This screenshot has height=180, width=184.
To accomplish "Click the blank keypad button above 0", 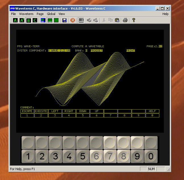I will click(151, 143).
